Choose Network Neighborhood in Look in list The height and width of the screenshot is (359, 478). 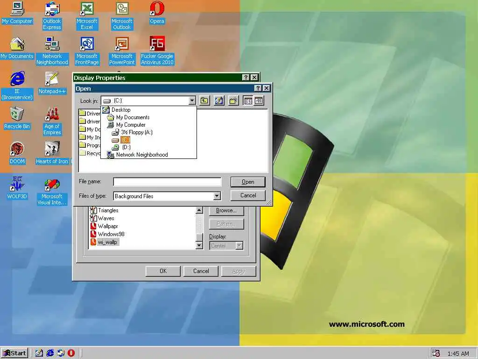(x=149, y=155)
